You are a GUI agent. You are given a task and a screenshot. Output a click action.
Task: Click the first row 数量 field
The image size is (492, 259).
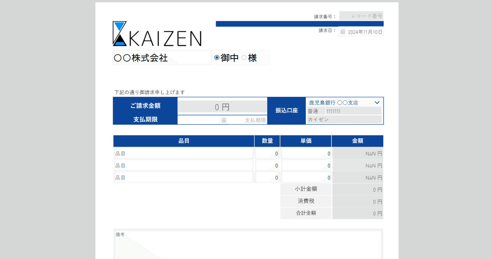[x=267, y=153]
